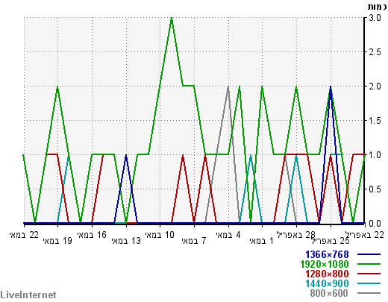Click the 1366×768 legend label
The image size is (388, 302).
coord(327,254)
